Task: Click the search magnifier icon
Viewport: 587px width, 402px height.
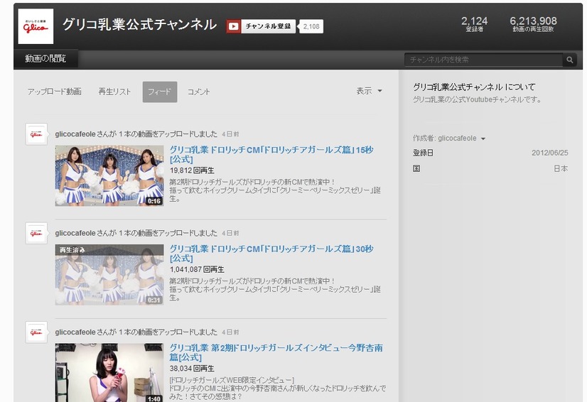Action: (570, 60)
